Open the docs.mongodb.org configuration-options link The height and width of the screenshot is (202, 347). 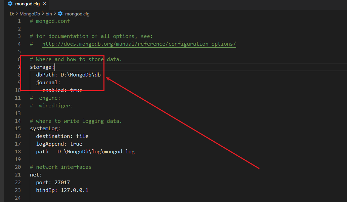click(139, 44)
